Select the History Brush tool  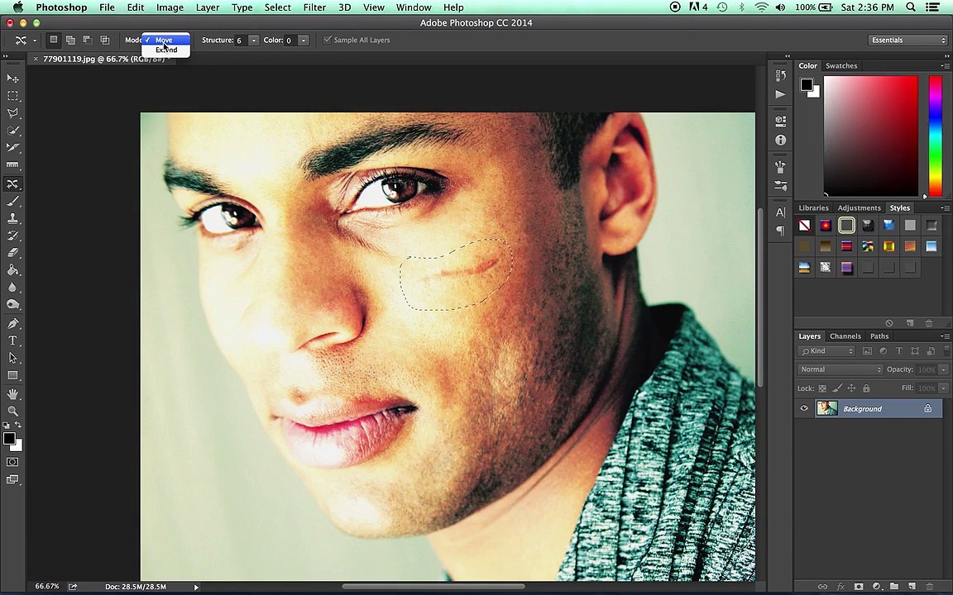(12, 236)
